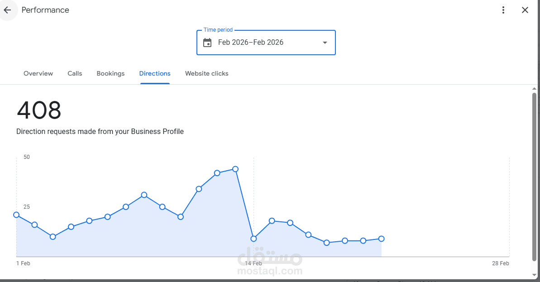The image size is (540, 282).
Task: Click the 408 total directions count
Action: [39, 110]
